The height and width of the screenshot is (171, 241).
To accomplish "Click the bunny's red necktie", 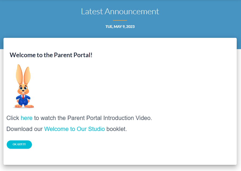I will 23,97.
